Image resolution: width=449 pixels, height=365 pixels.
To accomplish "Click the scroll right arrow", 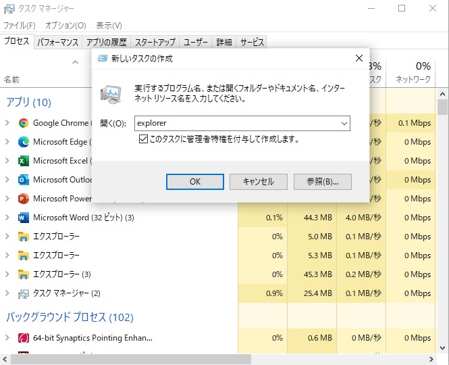I will pyautogui.click(x=431, y=360).
